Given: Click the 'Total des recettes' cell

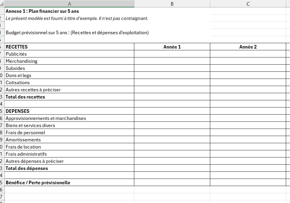Looking at the screenshot, I should 69,97.
